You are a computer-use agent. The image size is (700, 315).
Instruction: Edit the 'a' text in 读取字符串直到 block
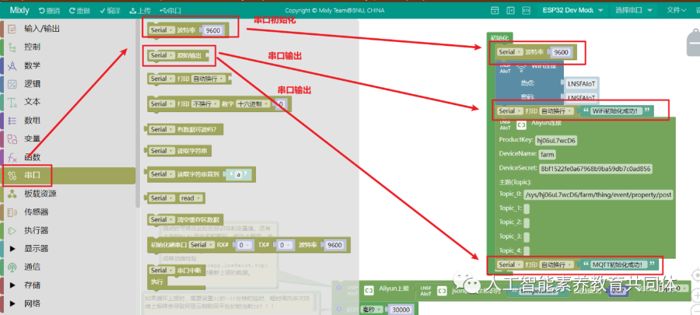pyautogui.click(x=238, y=175)
